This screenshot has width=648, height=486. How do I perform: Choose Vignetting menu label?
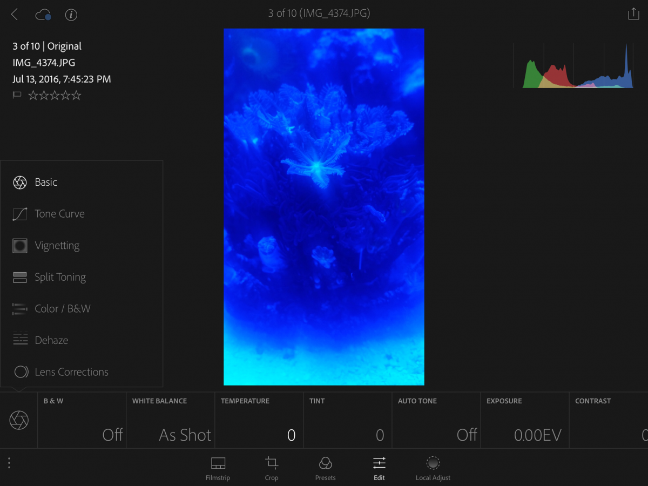coord(57,246)
